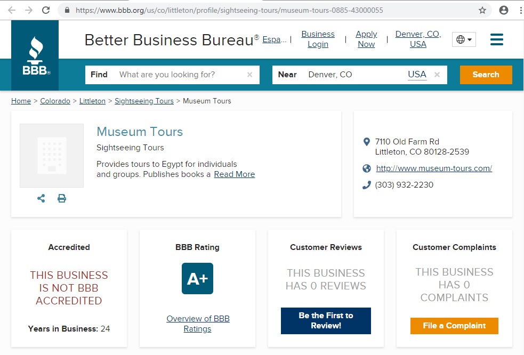Click Denver, CO, USA location link
Screen dimensions: 524x355
coord(418,39)
